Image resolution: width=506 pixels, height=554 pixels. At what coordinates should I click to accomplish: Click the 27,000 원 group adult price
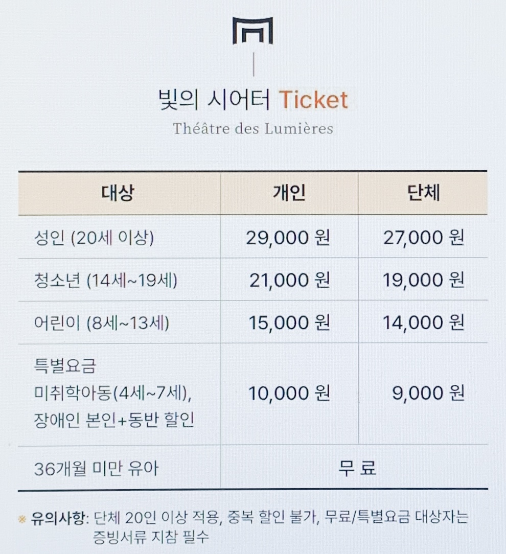coord(424,238)
